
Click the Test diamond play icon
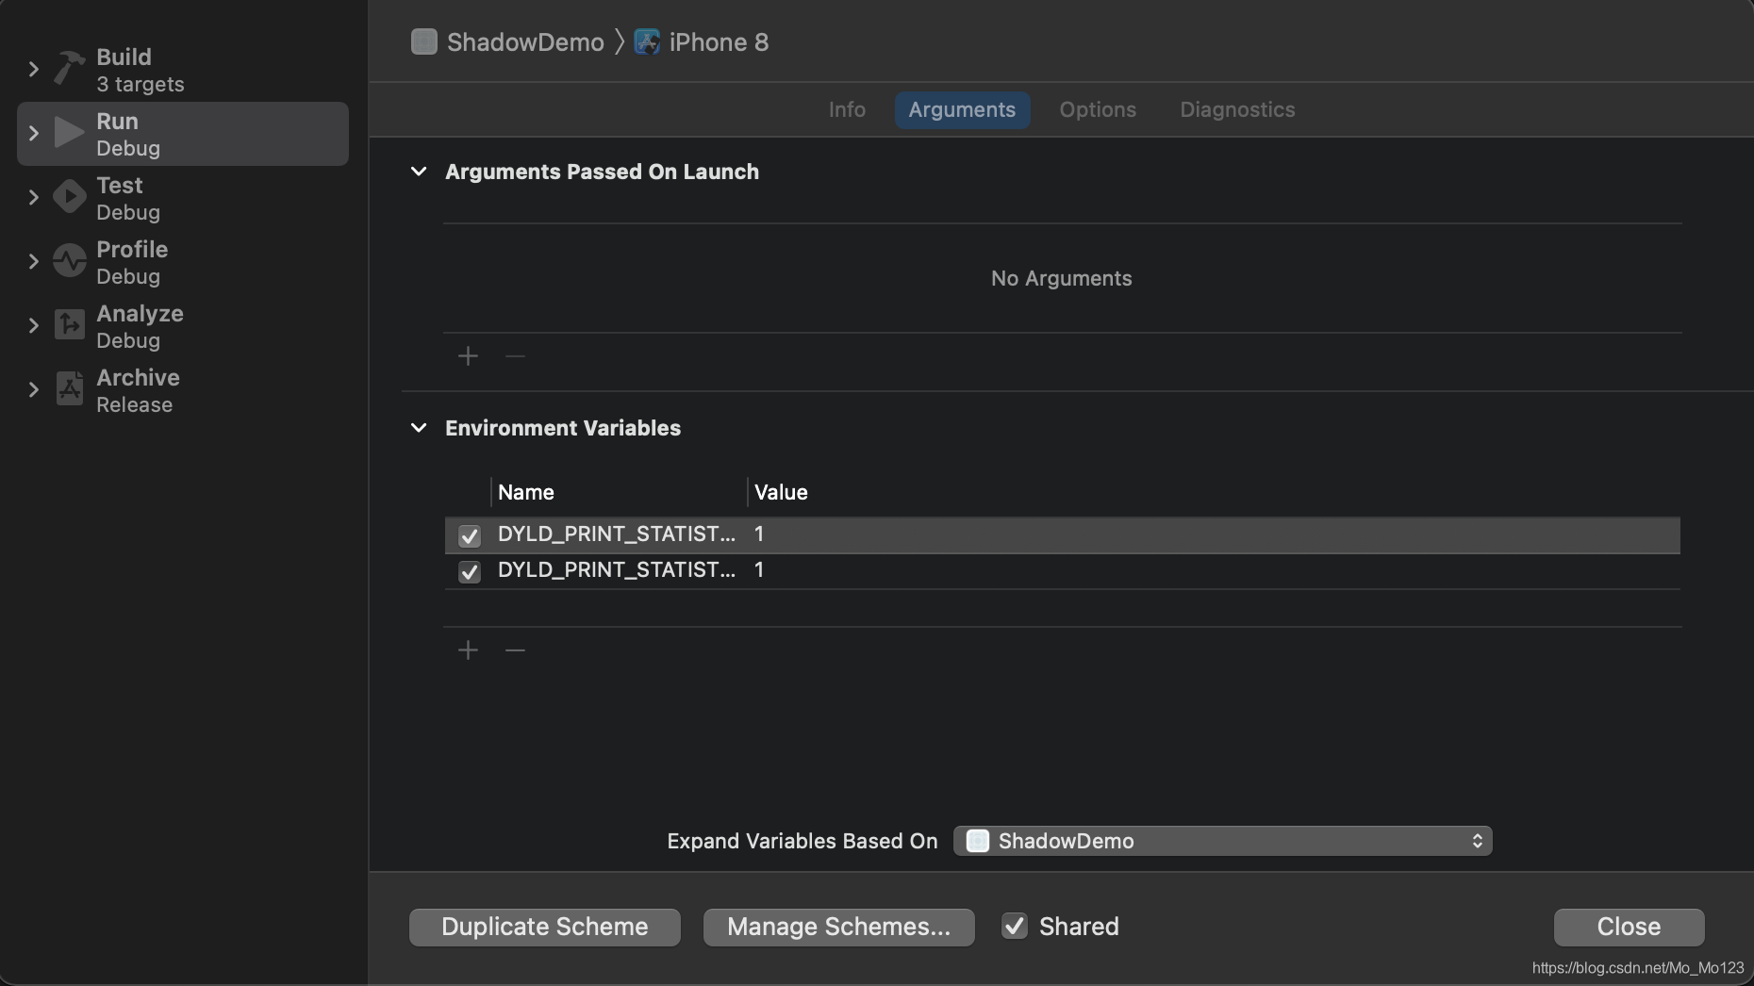pos(69,197)
